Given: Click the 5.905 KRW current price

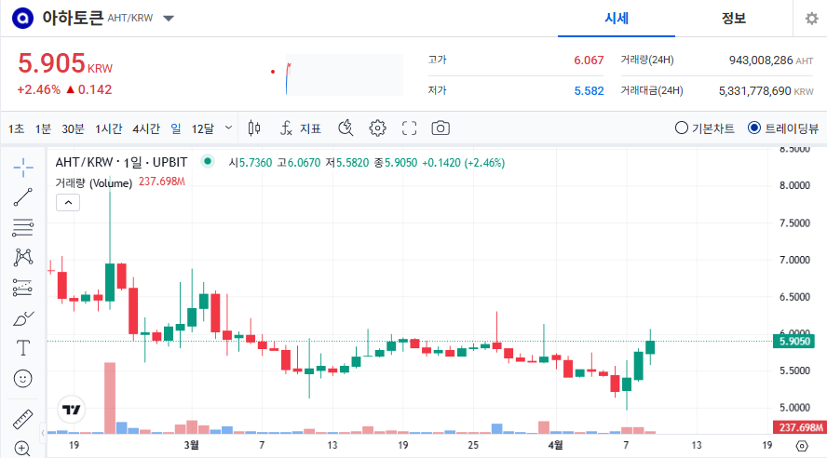Looking at the screenshot, I should [65, 64].
